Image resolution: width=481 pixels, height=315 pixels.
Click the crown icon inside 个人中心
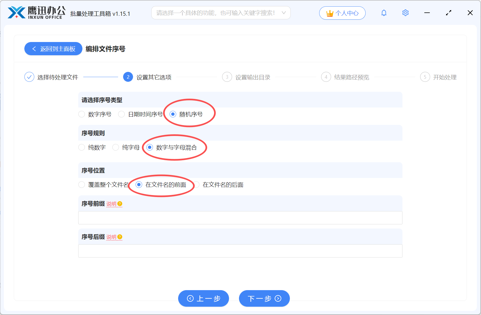[329, 13]
